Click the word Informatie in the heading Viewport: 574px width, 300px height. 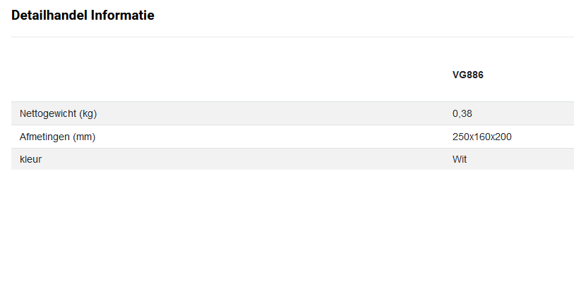click(123, 15)
